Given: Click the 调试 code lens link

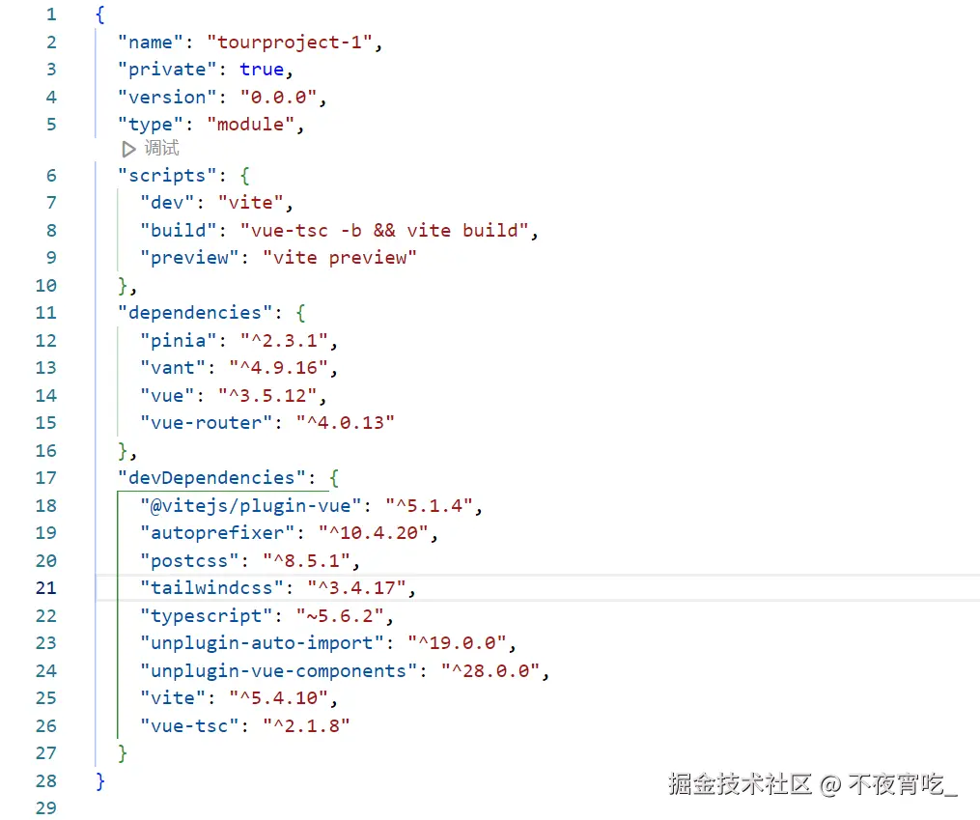Looking at the screenshot, I should pos(161,148).
